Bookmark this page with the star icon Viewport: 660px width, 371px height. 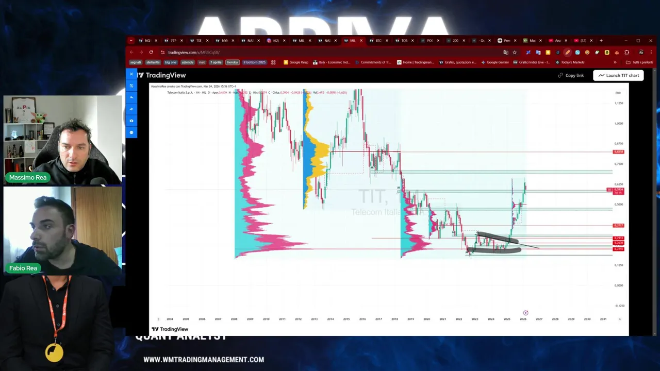(x=515, y=52)
